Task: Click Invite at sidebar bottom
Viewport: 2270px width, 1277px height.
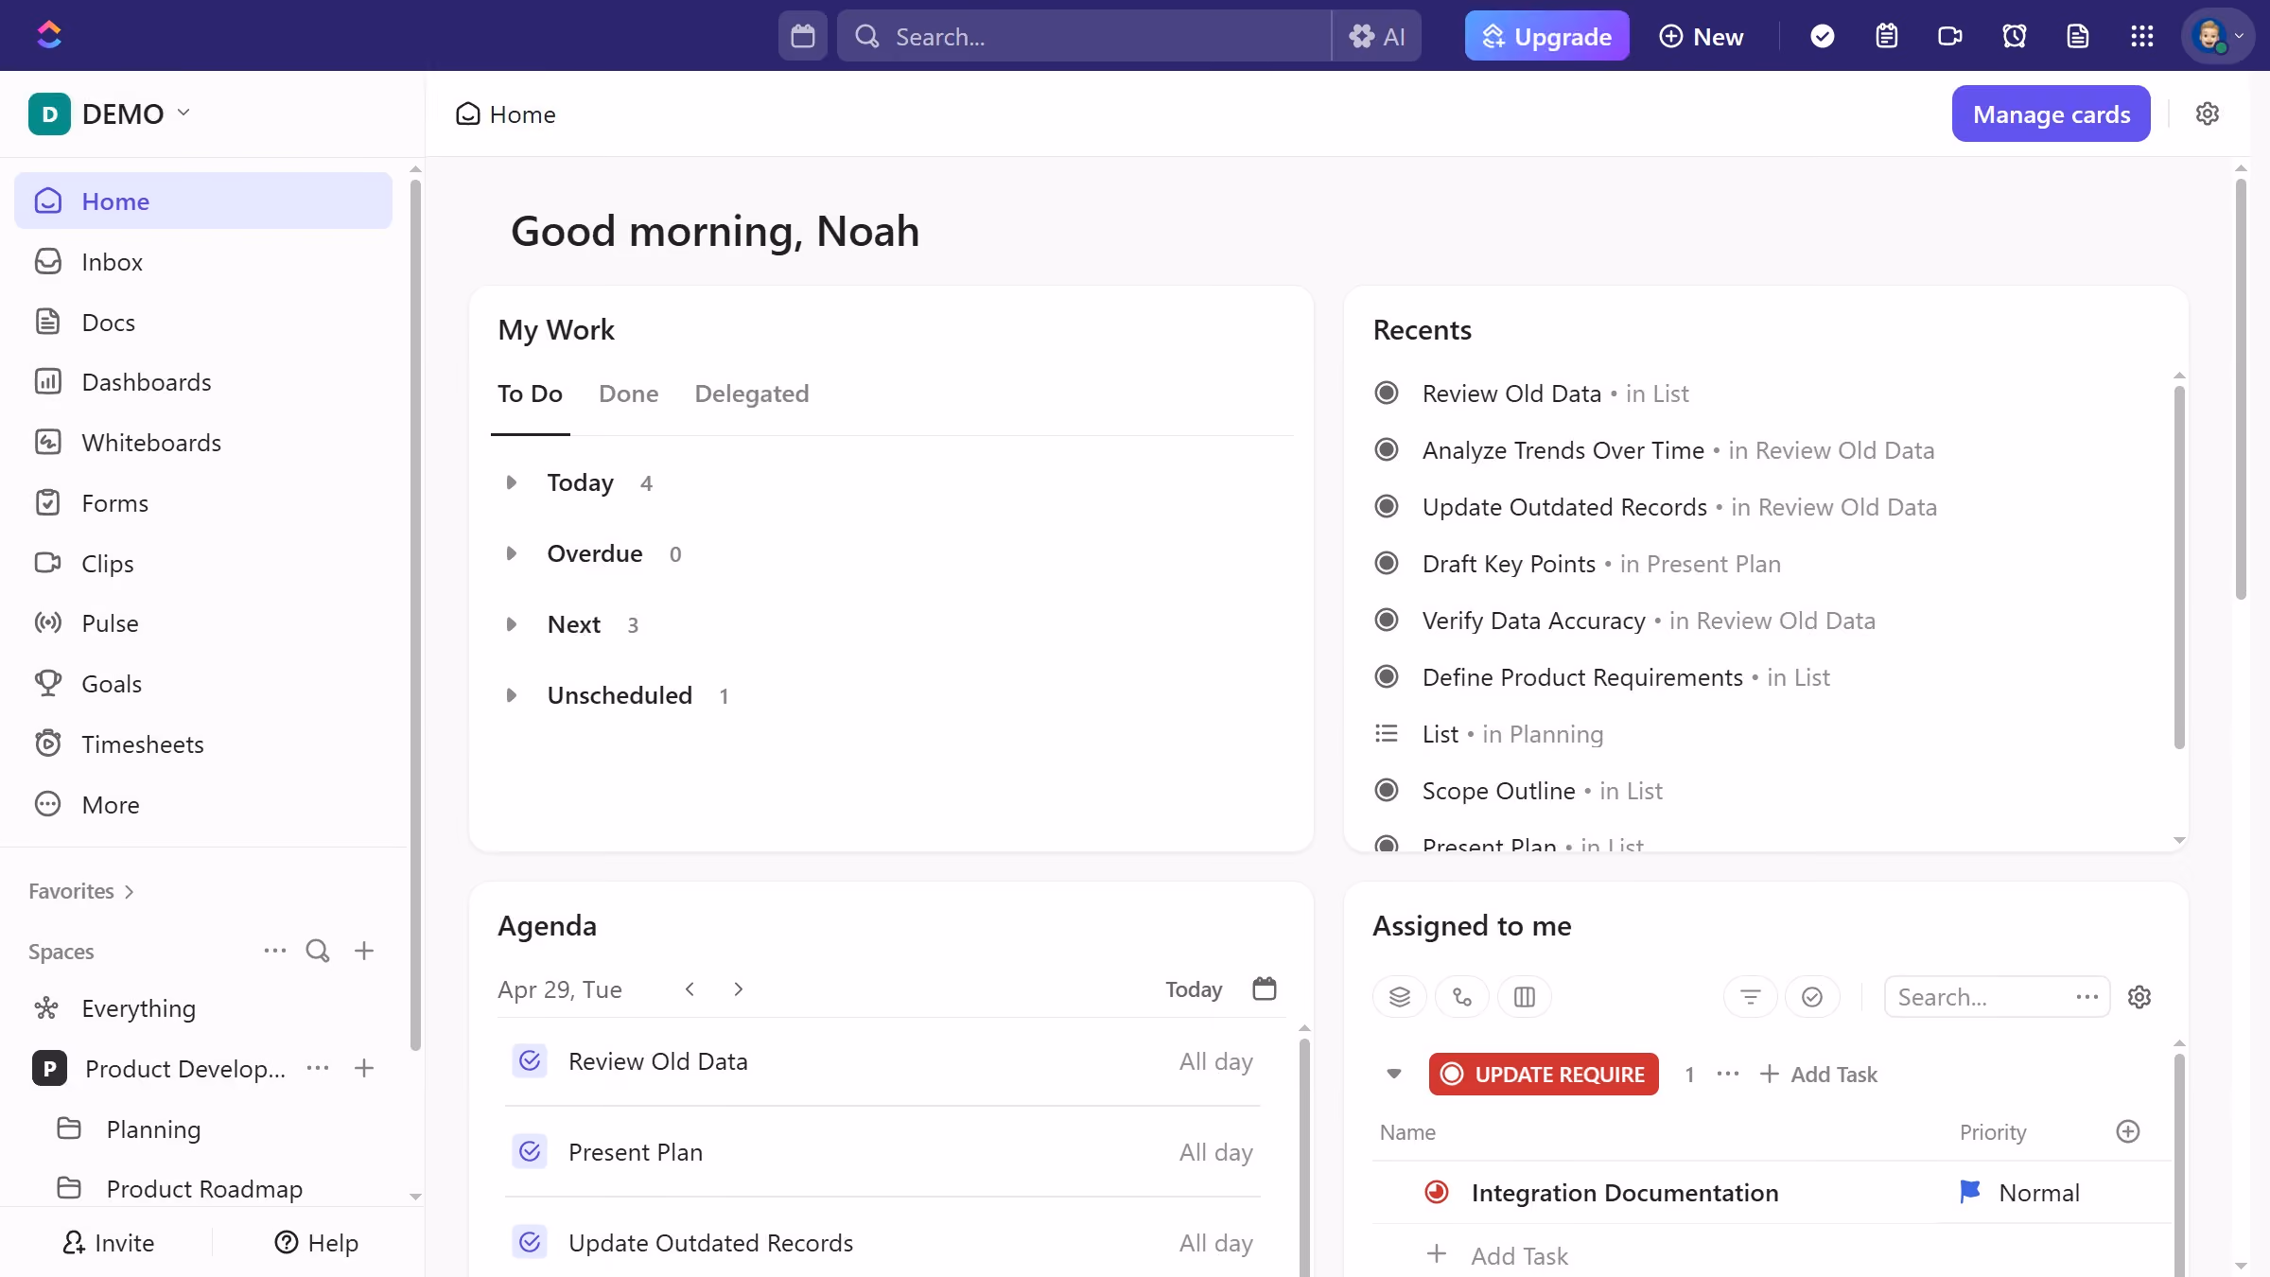Action: point(108,1242)
